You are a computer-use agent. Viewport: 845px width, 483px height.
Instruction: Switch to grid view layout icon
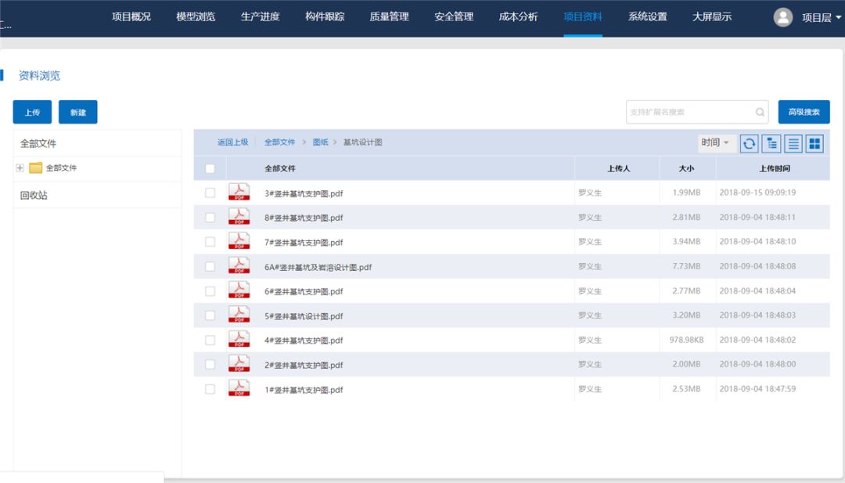click(x=814, y=142)
